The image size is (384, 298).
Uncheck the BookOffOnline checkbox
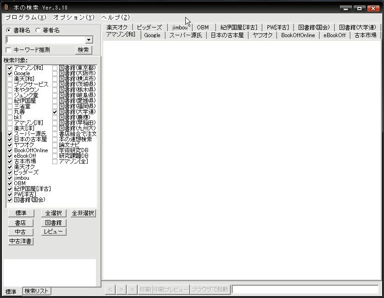click(10, 150)
